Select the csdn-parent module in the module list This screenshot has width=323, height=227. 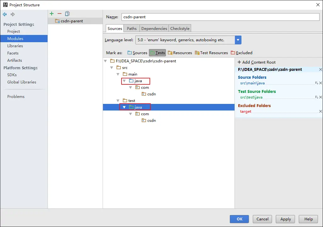click(x=75, y=21)
